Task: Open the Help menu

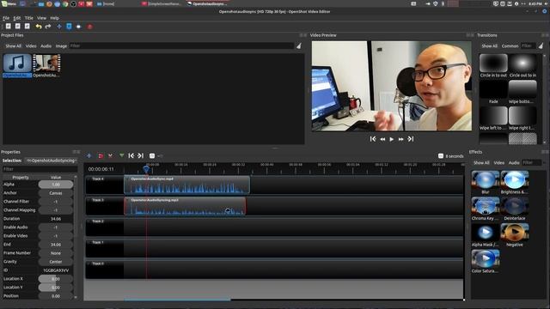Action: point(54,18)
